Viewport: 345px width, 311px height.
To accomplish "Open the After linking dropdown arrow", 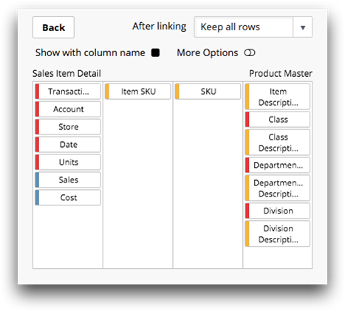I will [303, 27].
